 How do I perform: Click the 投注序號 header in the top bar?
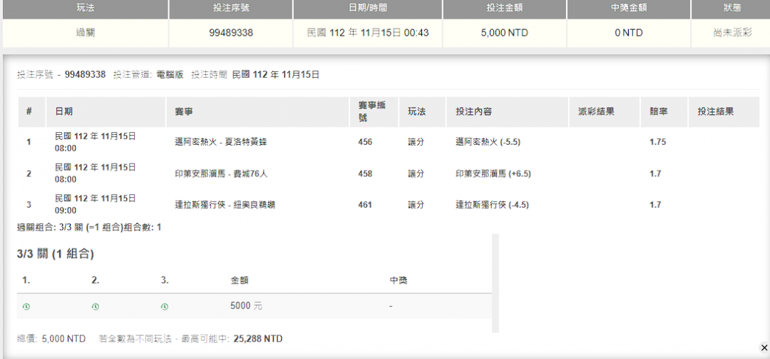(x=231, y=9)
